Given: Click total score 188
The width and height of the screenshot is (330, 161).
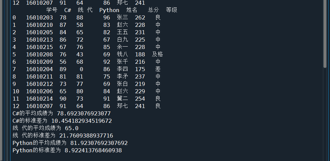Looking at the screenshot, I should (x=140, y=54).
